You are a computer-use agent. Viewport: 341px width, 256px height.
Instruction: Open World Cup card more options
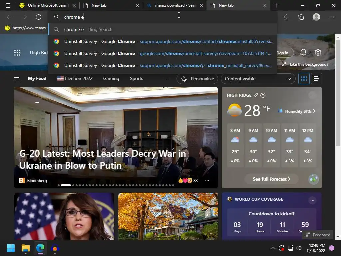tap(312, 200)
